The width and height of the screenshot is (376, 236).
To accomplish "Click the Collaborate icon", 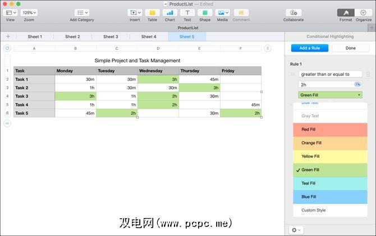I will coord(293,12).
